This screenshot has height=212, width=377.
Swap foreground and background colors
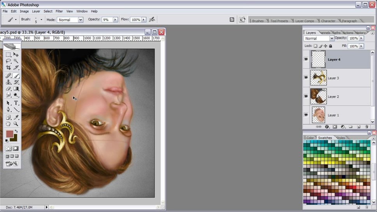pos(16,131)
